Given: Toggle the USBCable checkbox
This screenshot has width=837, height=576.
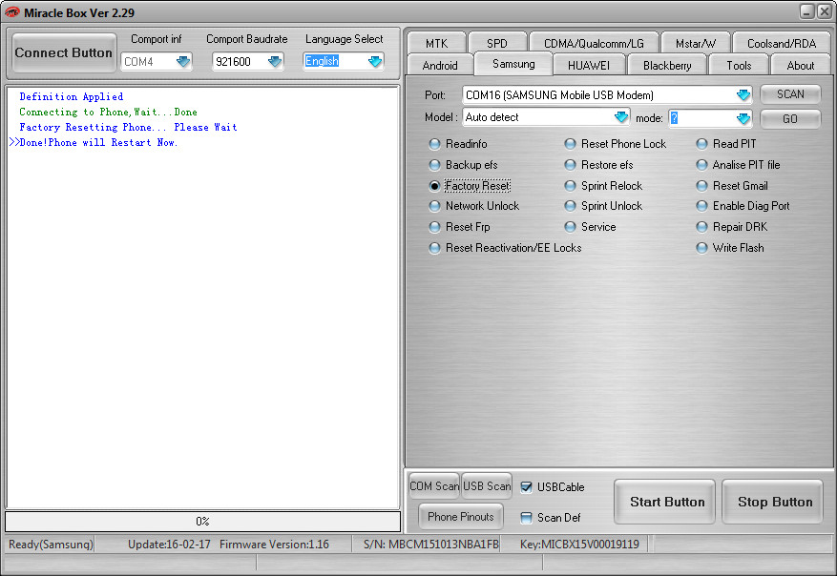Looking at the screenshot, I should [x=526, y=487].
